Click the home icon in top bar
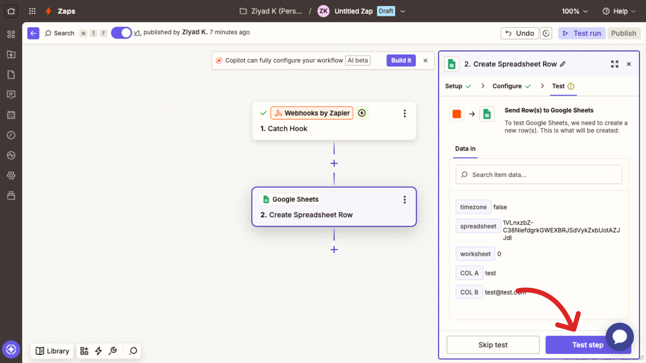This screenshot has height=363, width=646. (x=11, y=11)
